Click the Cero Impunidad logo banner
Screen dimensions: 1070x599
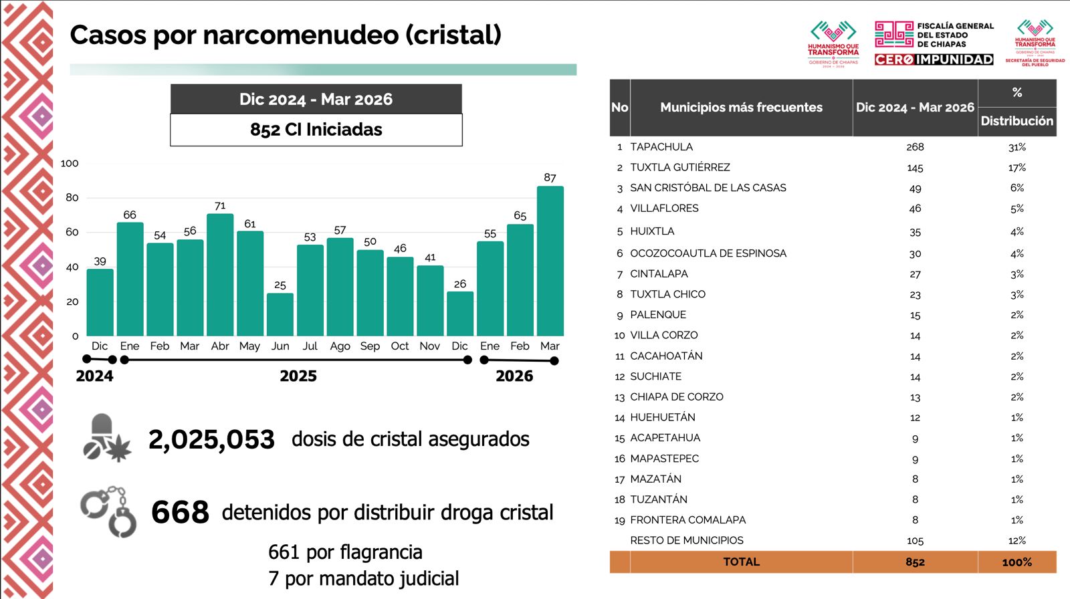934,59
